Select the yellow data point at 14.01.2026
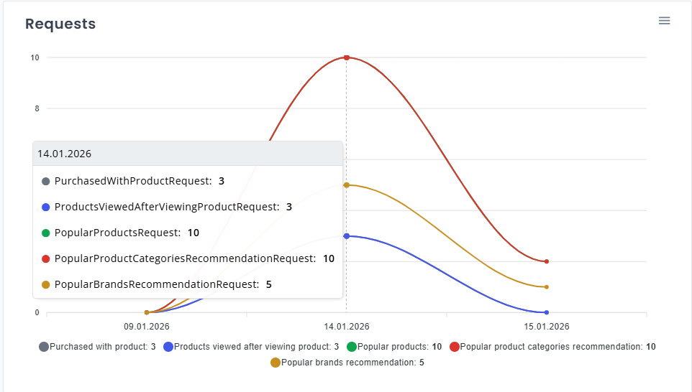This screenshot has width=692, height=392. [347, 185]
